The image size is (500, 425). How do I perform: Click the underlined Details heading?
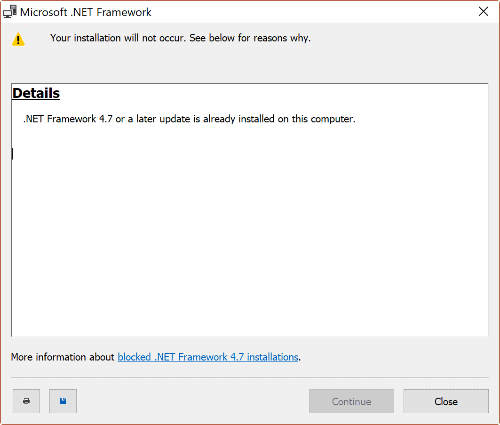pyautogui.click(x=36, y=93)
